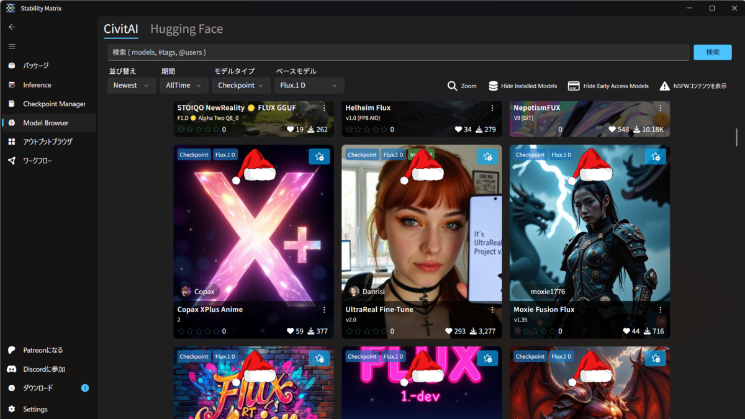Open Settings in sidebar
Screen dimensions: 745x419
tap(48, 409)
